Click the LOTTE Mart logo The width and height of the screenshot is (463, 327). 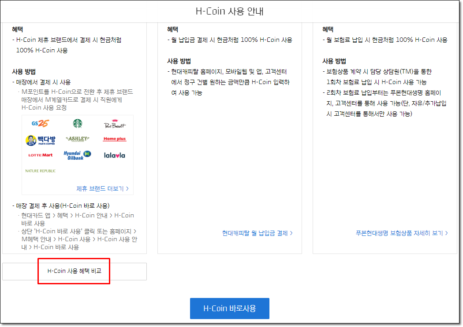tap(39, 154)
